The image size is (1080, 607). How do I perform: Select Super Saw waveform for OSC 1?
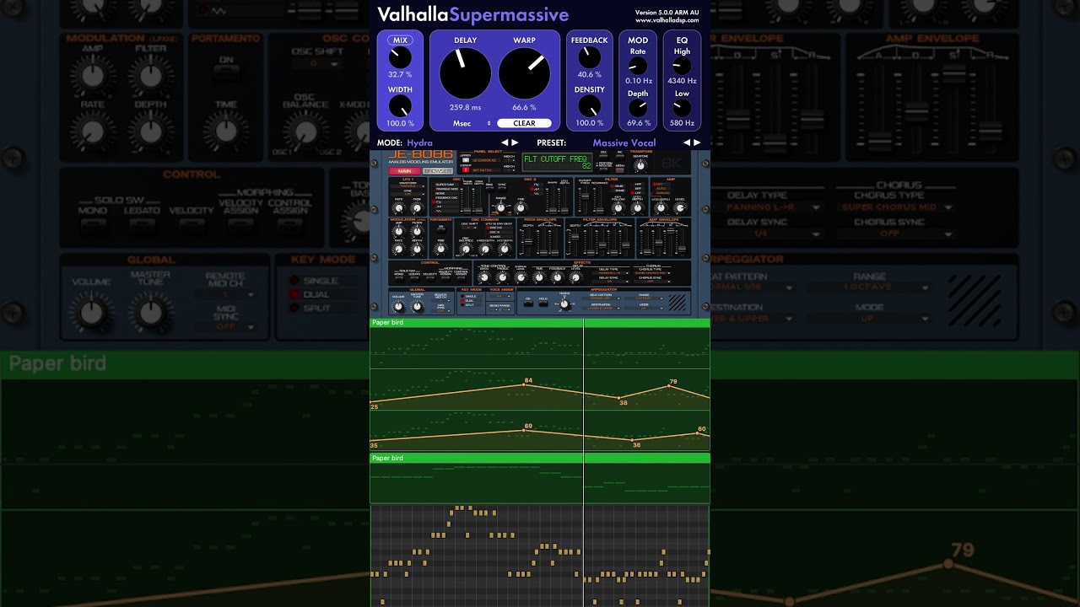pos(444,185)
